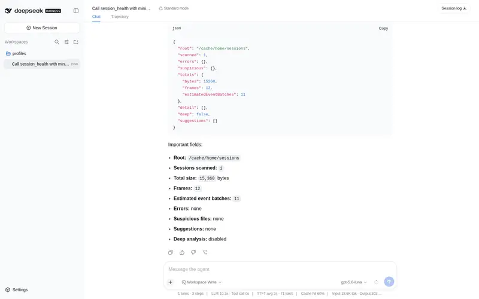Click the '/cache/home/sessions' root path value
The height and width of the screenshot is (299, 479).
pyautogui.click(x=214, y=158)
